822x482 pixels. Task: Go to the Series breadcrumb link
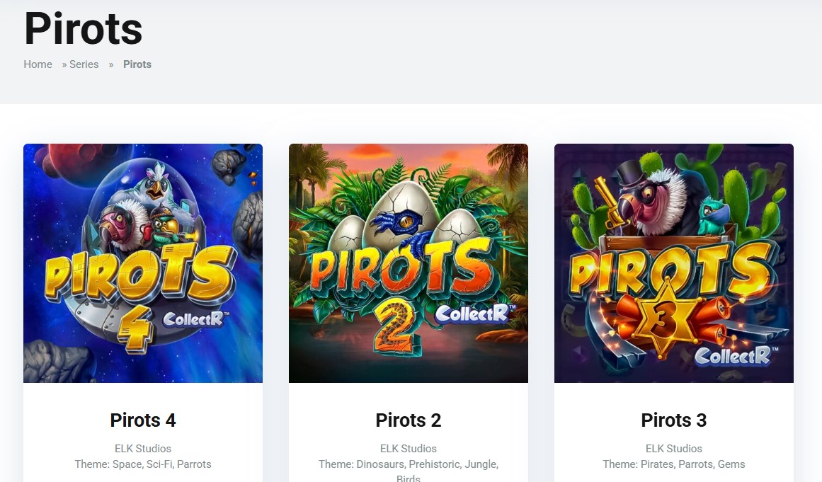[84, 64]
